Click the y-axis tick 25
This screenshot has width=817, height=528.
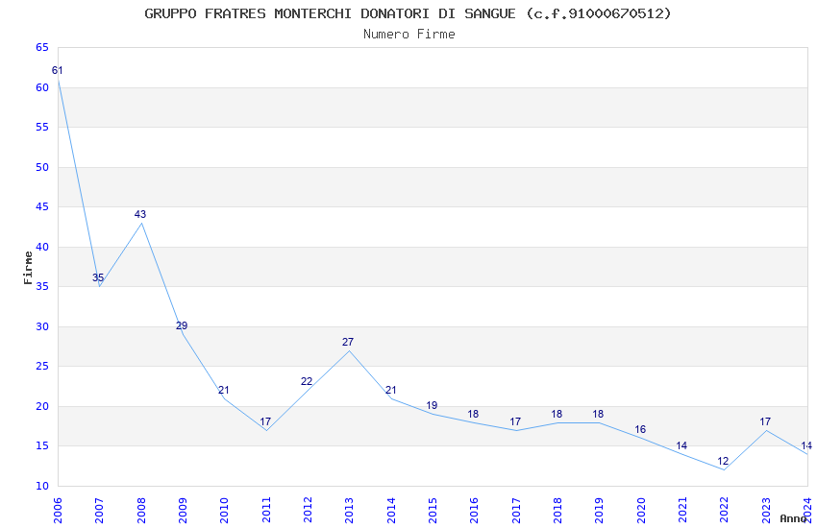42,366
